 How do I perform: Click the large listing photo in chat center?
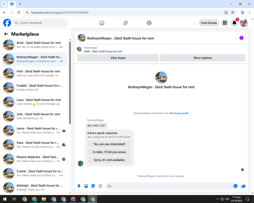(161, 78)
